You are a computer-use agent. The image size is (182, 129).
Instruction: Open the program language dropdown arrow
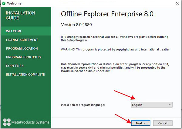pyautogui.click(x=170, y=105)
